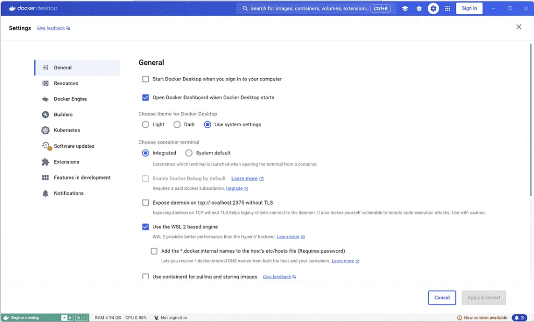Open the General settings tab
534x322 pixels.
pos(77,67)
